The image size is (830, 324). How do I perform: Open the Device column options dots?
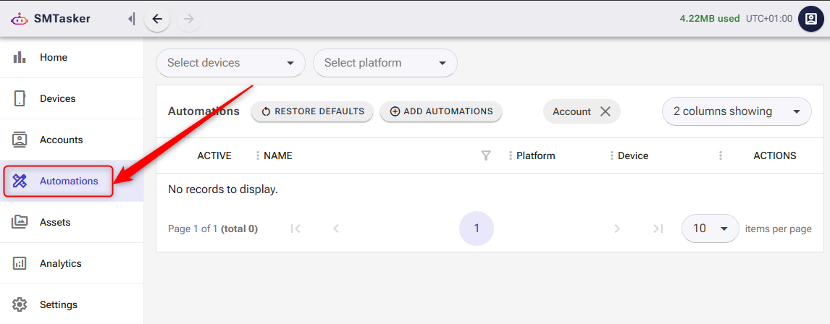coord(611,155)
